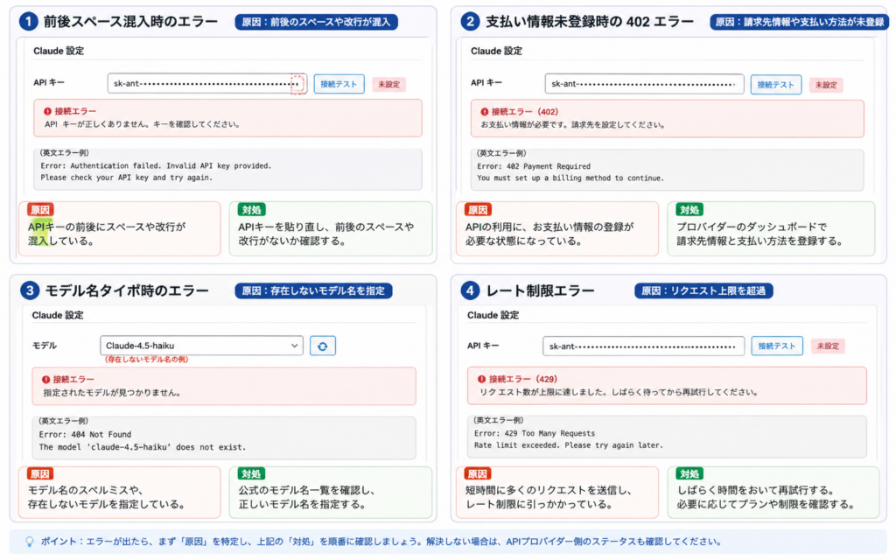The width and height of the screenshot is (896, 560).
Task: Click the red exclamation icon beside 接続エラー (402)
Action: coord(485,112)
